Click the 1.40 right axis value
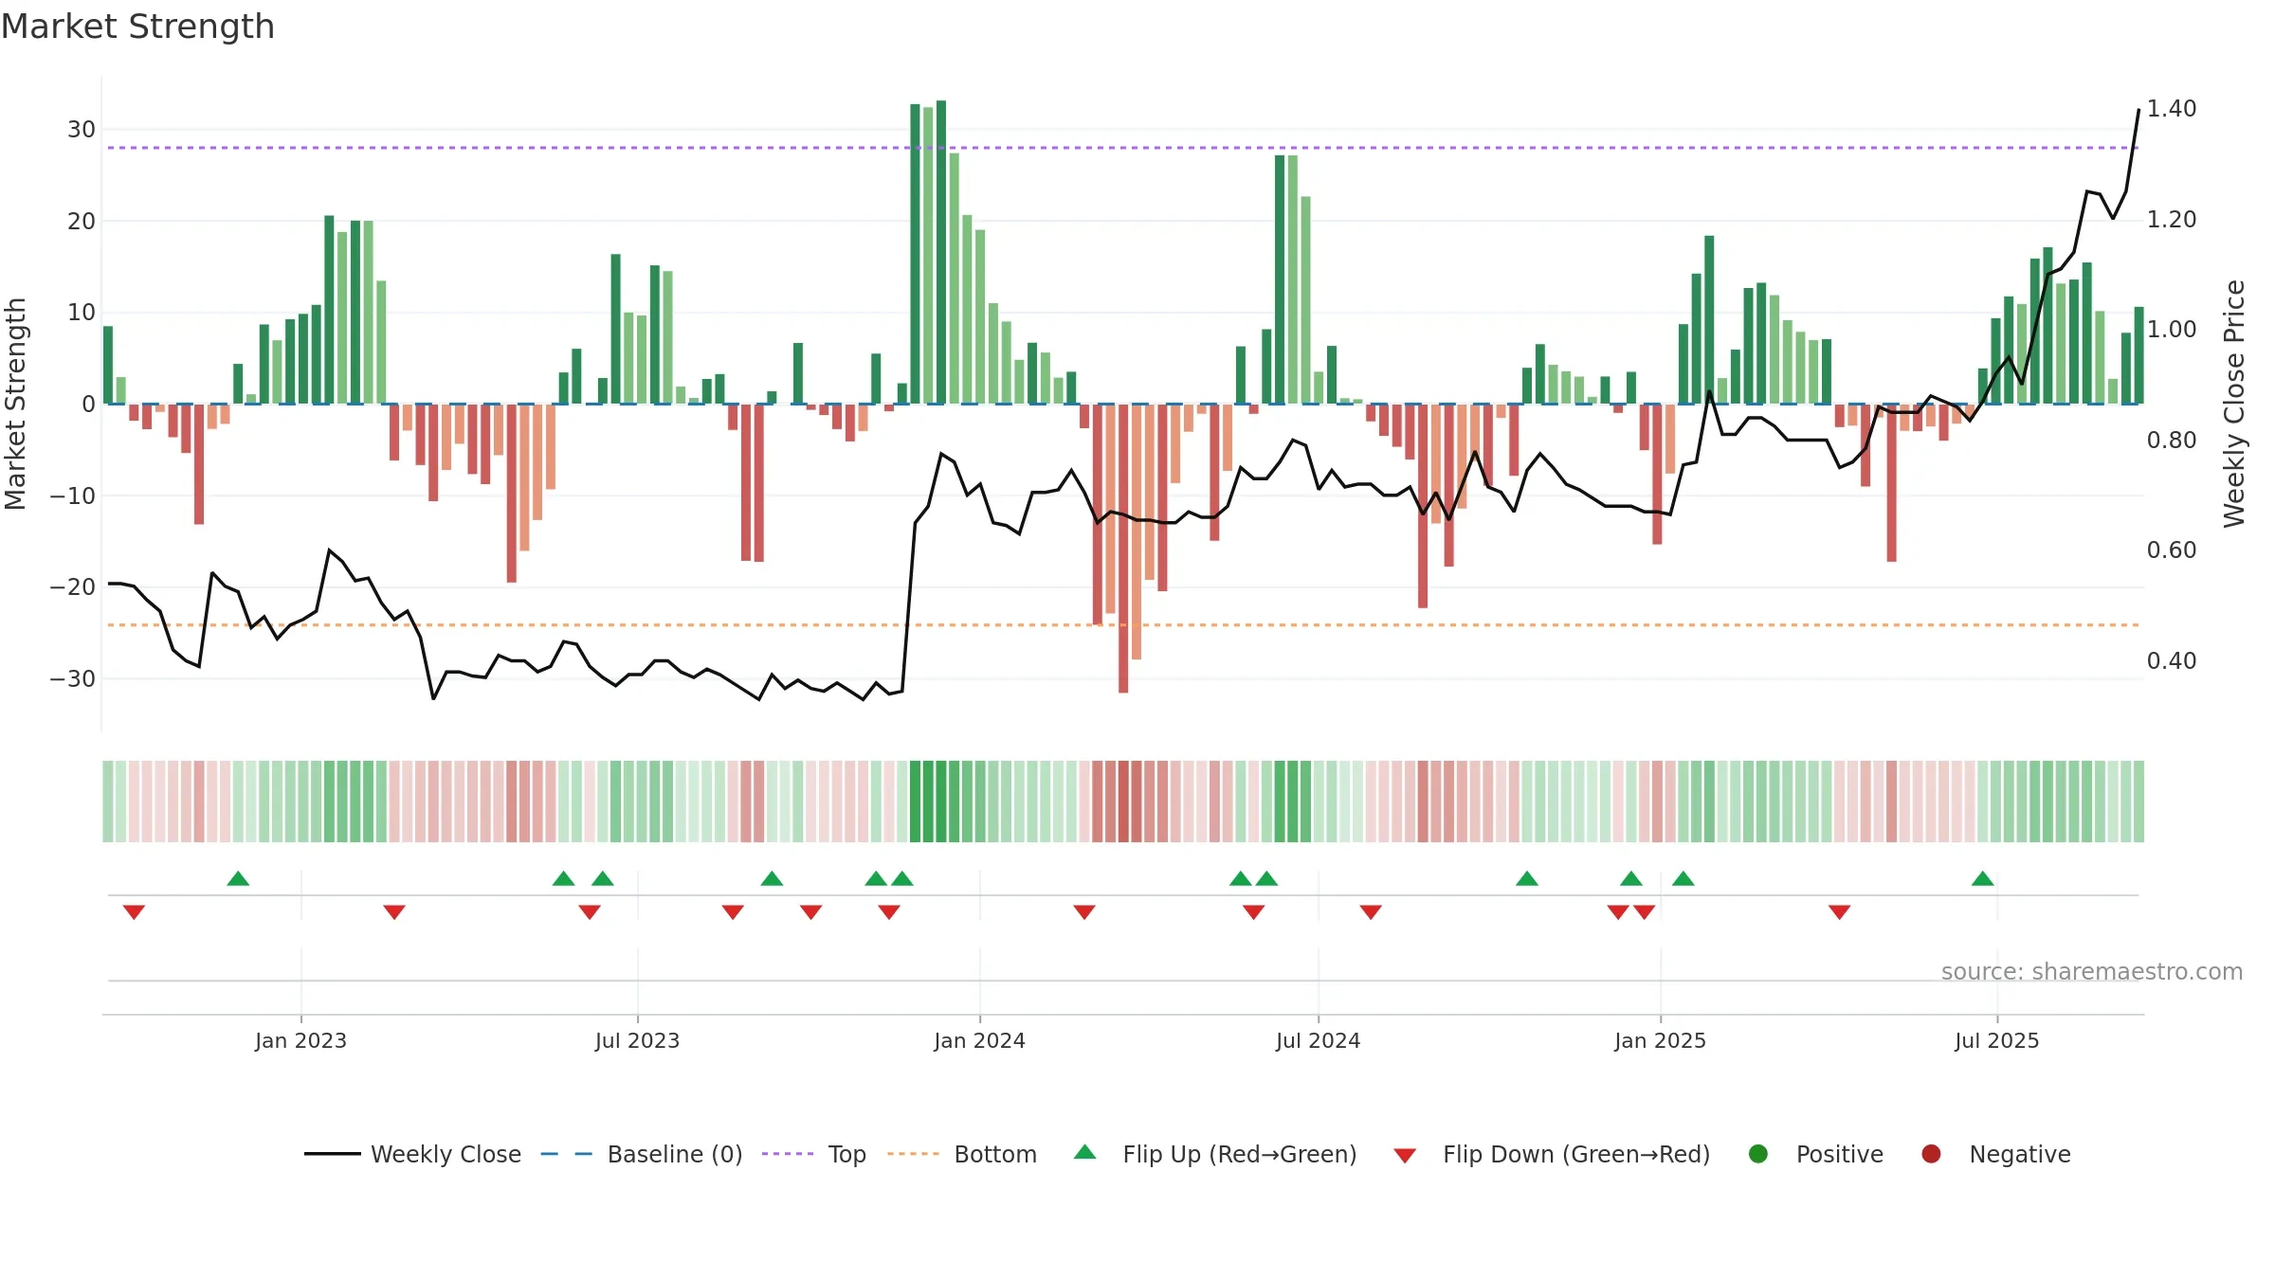The image size is (2275, 1279). pyautogui.click(x=2172, y=109)
